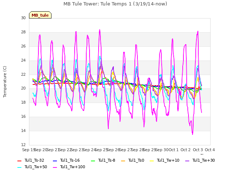
Task: Click the blue Tul1_Ts-16 legend swatch
Action: (x=55, y=161)
